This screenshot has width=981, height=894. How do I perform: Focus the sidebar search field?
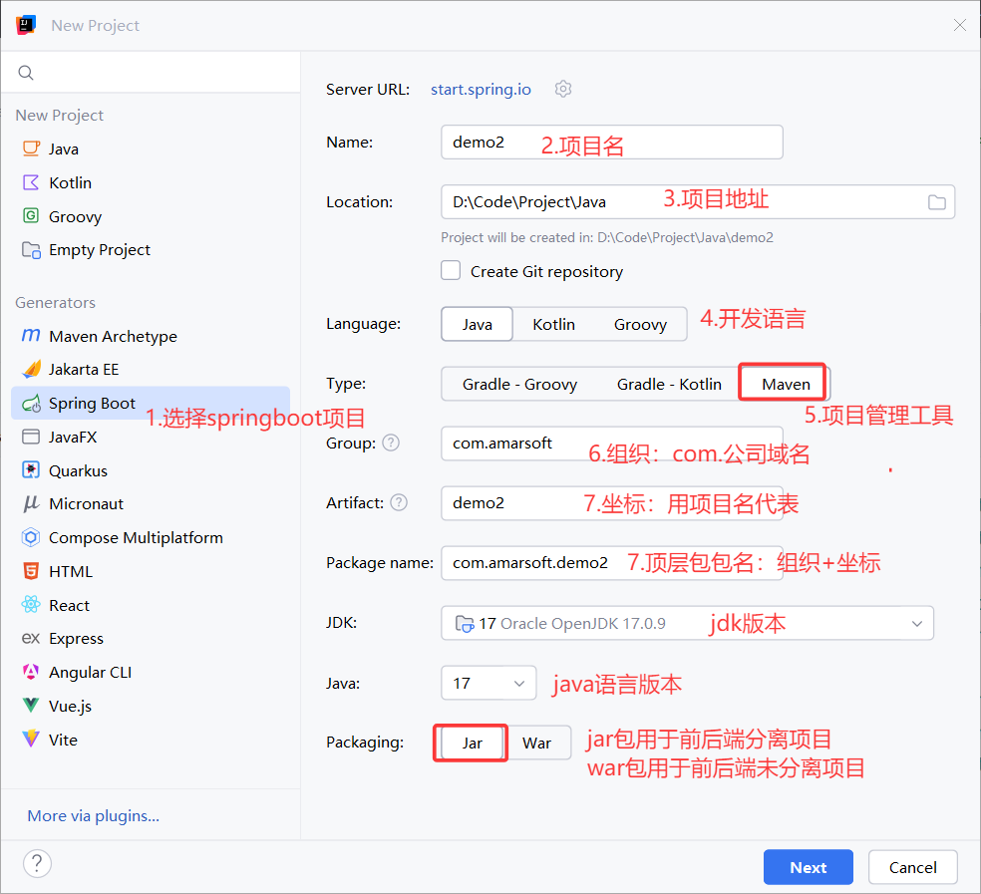tap(151, 73)
